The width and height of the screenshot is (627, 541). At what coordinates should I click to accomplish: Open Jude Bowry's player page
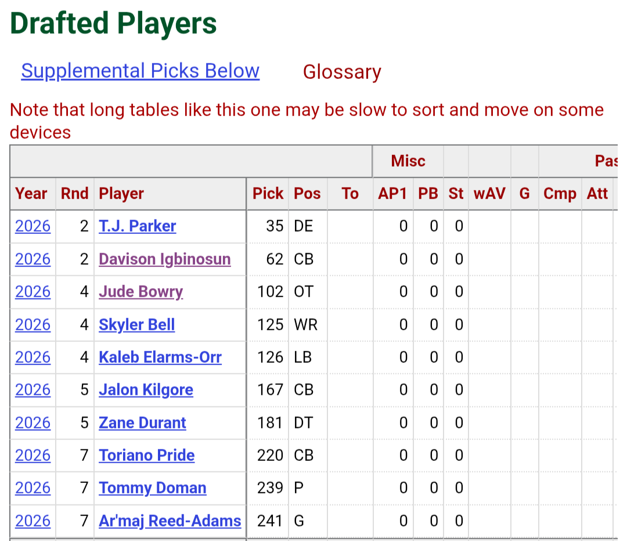(x=140, y=292)
